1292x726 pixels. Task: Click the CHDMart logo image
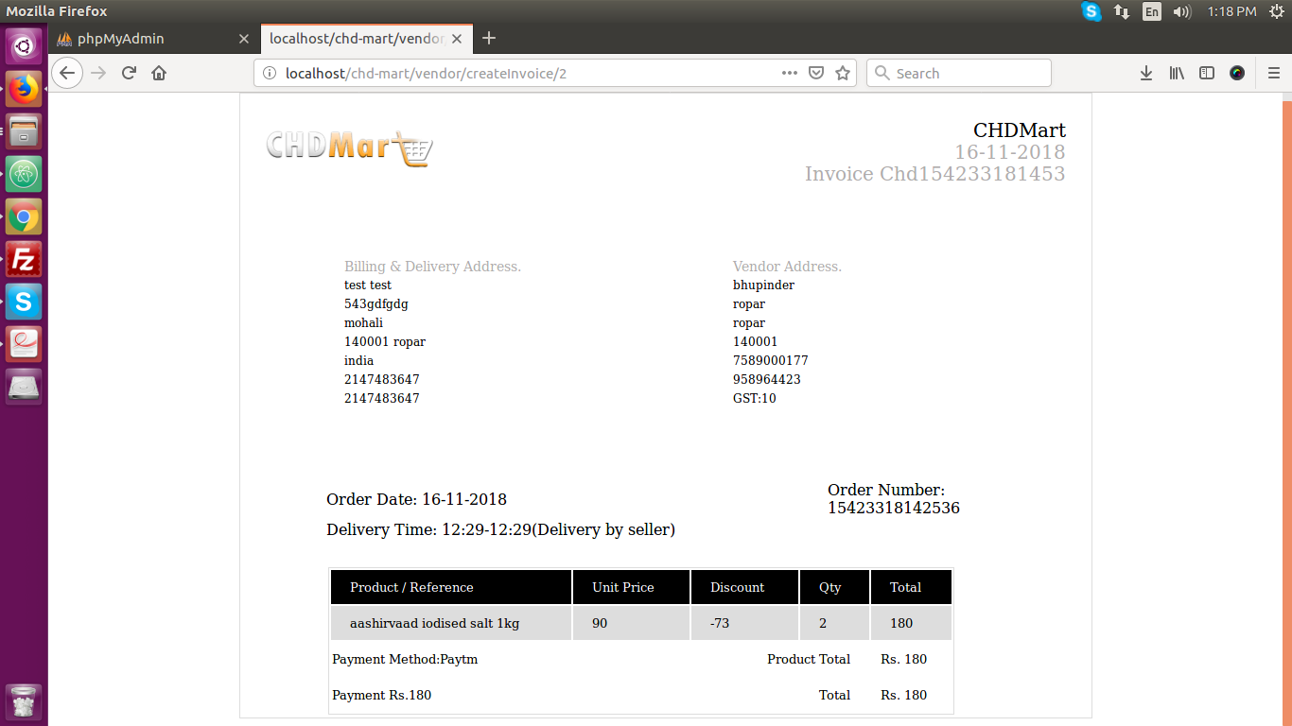pos(349,147)
